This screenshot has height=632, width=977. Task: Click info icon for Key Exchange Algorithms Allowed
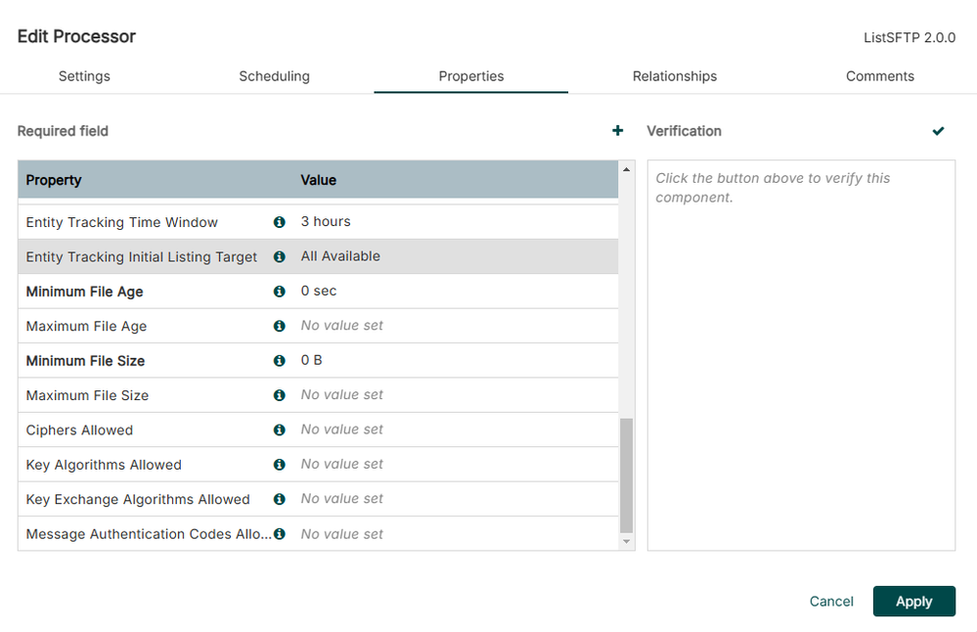280,499
